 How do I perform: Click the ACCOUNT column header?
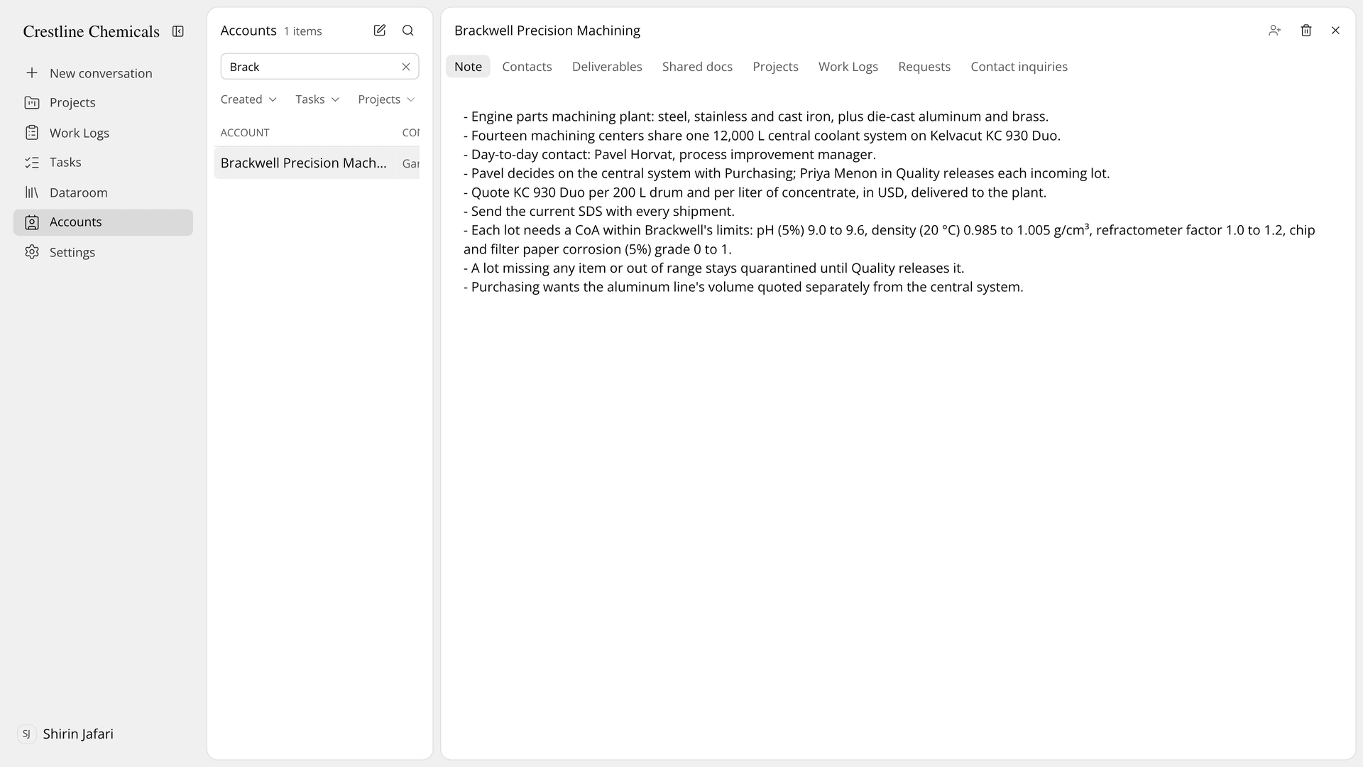pyautogui.click(x=245, y=133)
